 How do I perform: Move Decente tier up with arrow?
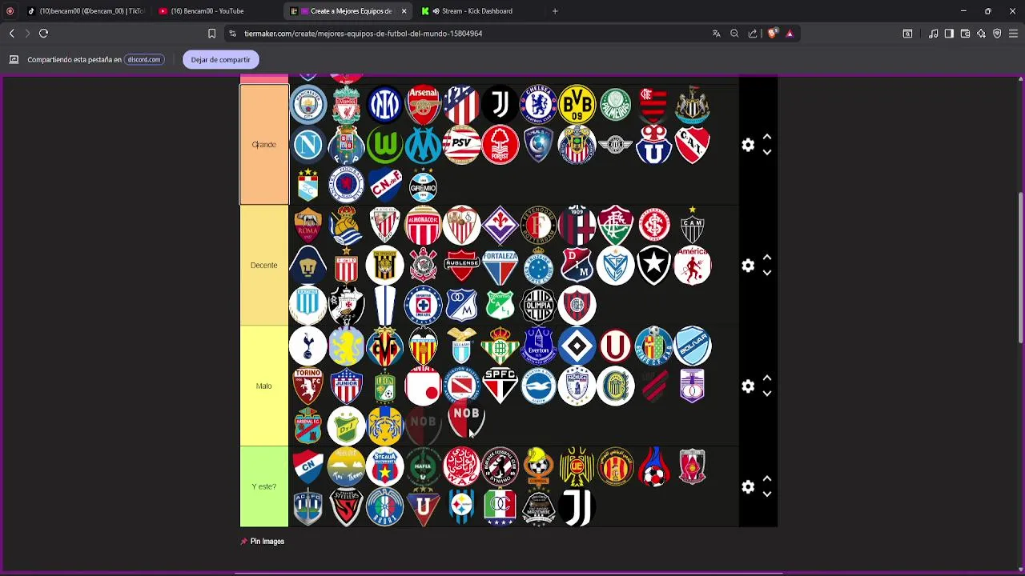(x=767, y=258)
